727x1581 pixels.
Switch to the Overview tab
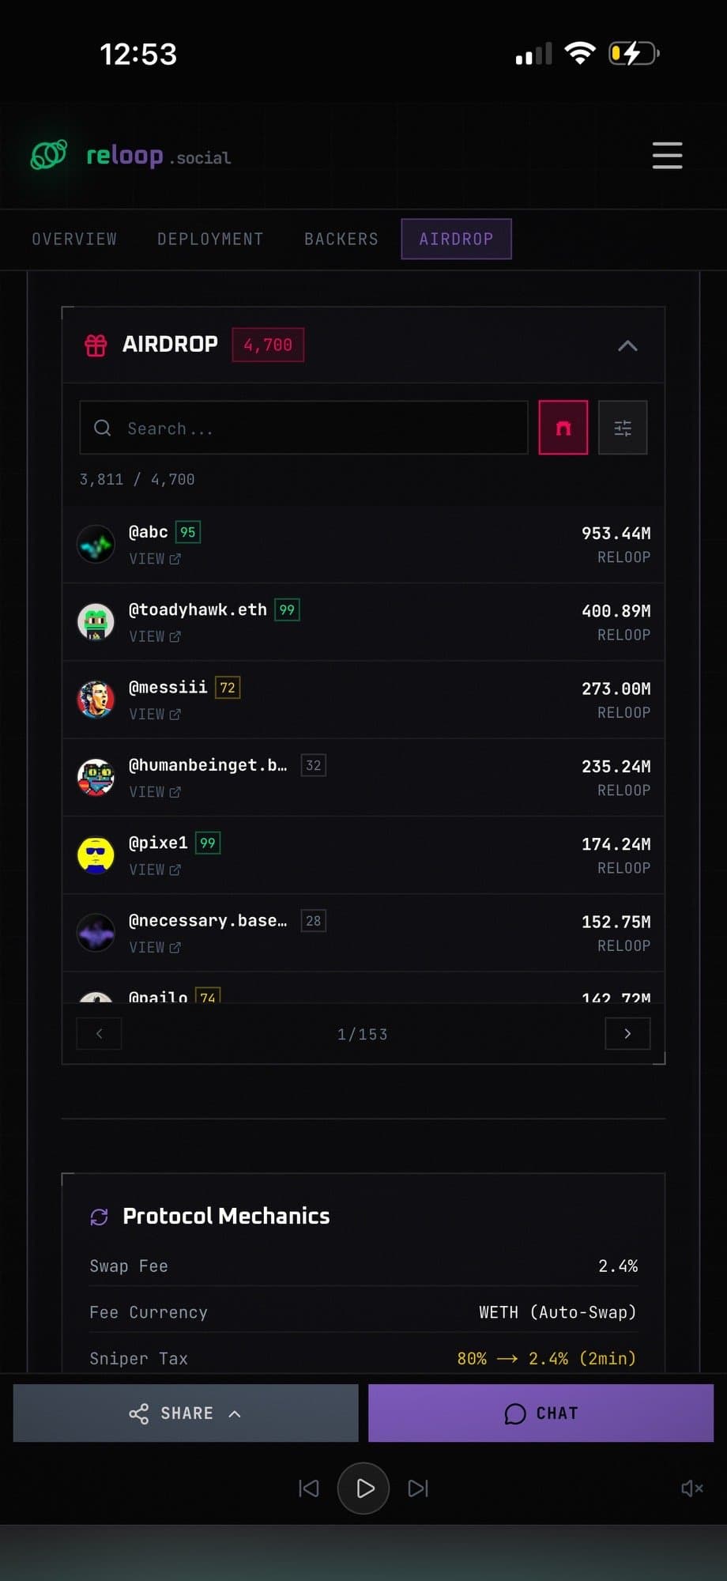click(74, 239)
